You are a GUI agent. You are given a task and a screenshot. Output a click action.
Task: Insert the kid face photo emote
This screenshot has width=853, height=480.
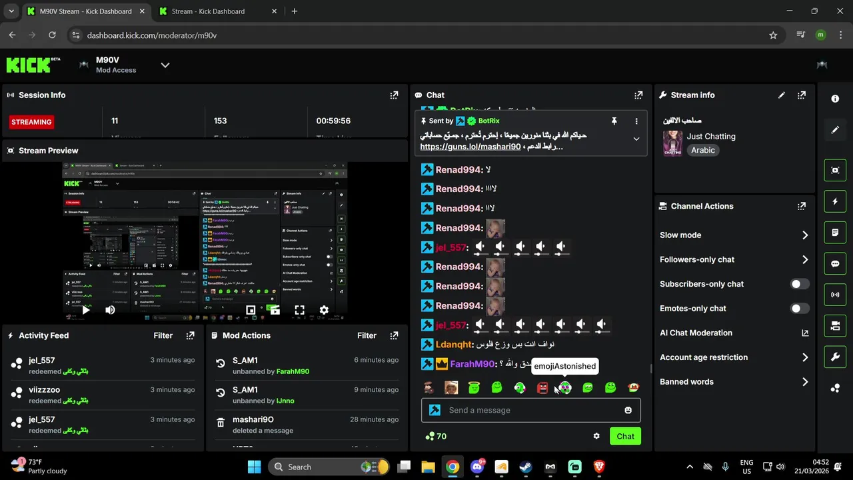coord(451,387)
